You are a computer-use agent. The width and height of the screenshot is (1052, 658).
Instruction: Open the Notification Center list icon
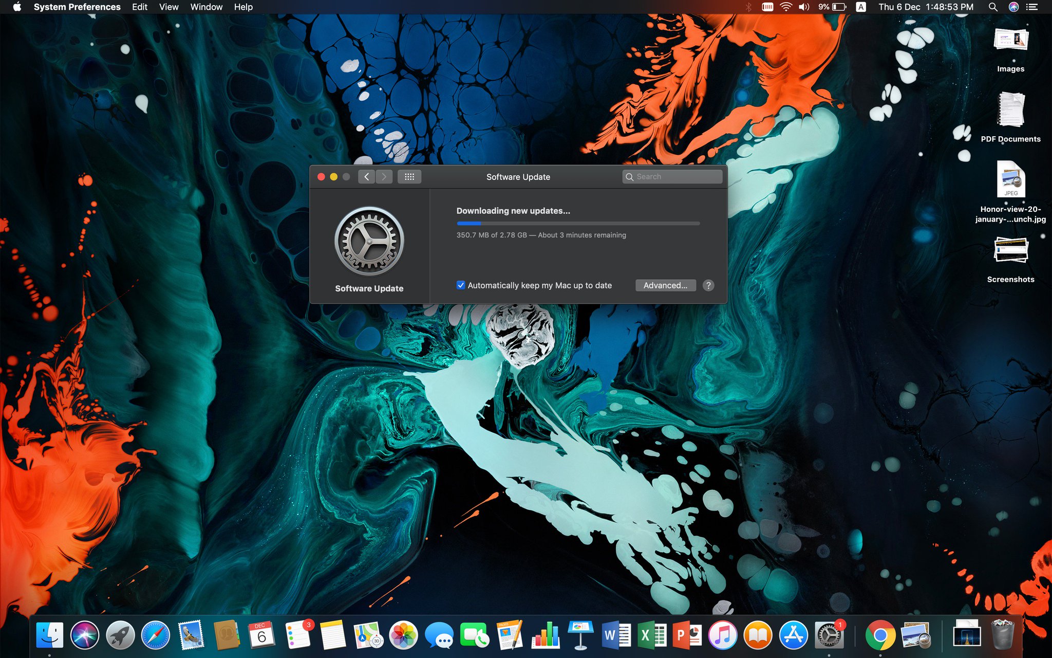click(x=1031, y=7)
